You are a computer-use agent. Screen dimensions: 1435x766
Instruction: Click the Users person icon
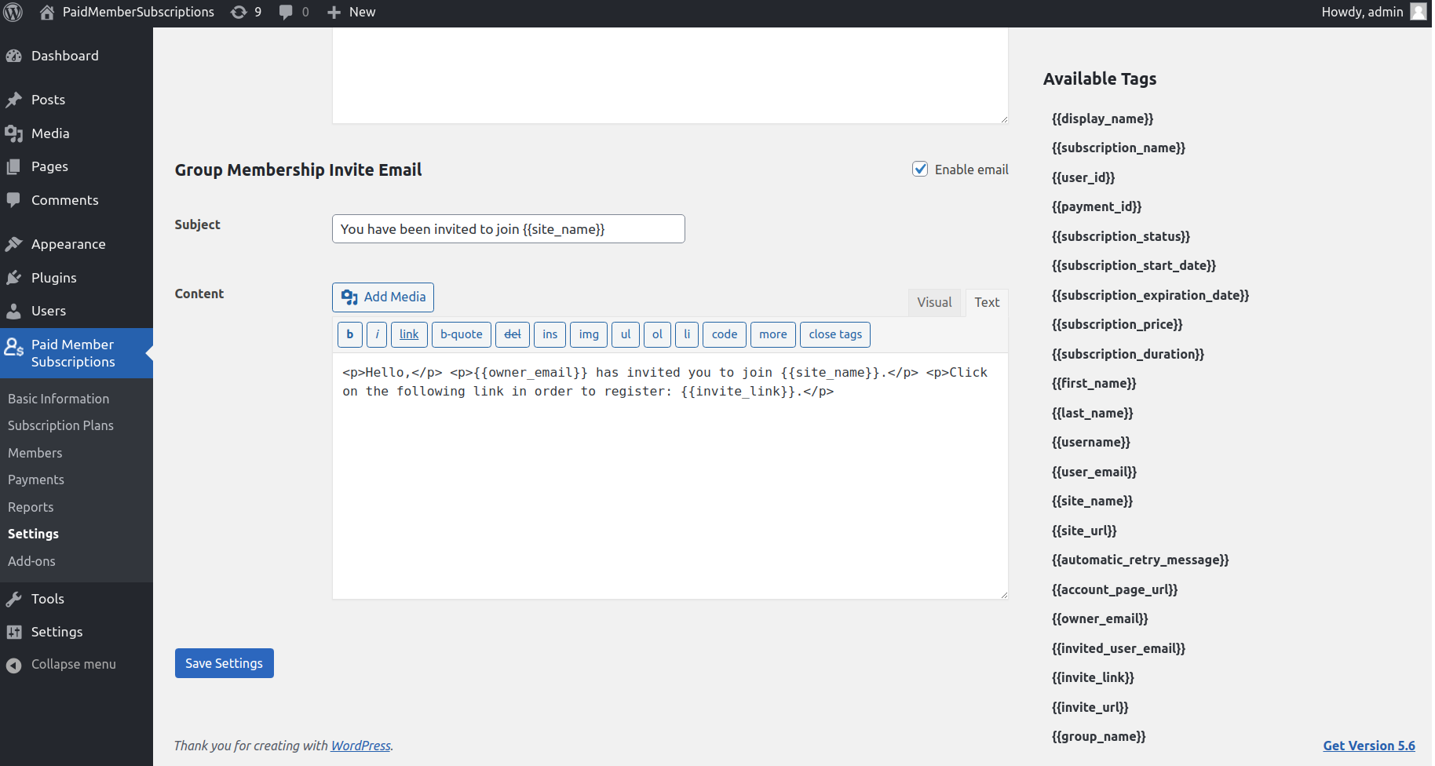(14, 311)
